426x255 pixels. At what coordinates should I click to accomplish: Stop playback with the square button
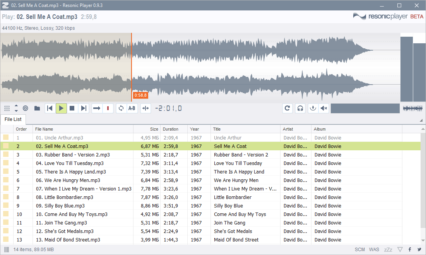pos(72,108)
